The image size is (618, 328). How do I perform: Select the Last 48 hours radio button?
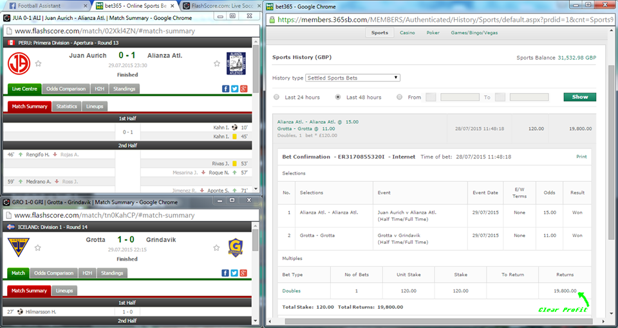338,97
